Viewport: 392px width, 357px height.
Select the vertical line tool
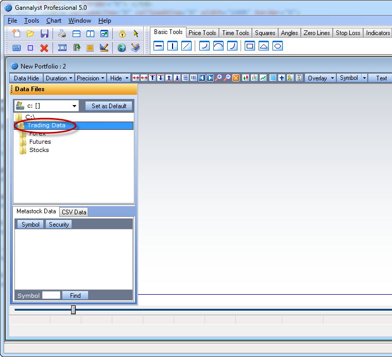click(x=173, y=46)
